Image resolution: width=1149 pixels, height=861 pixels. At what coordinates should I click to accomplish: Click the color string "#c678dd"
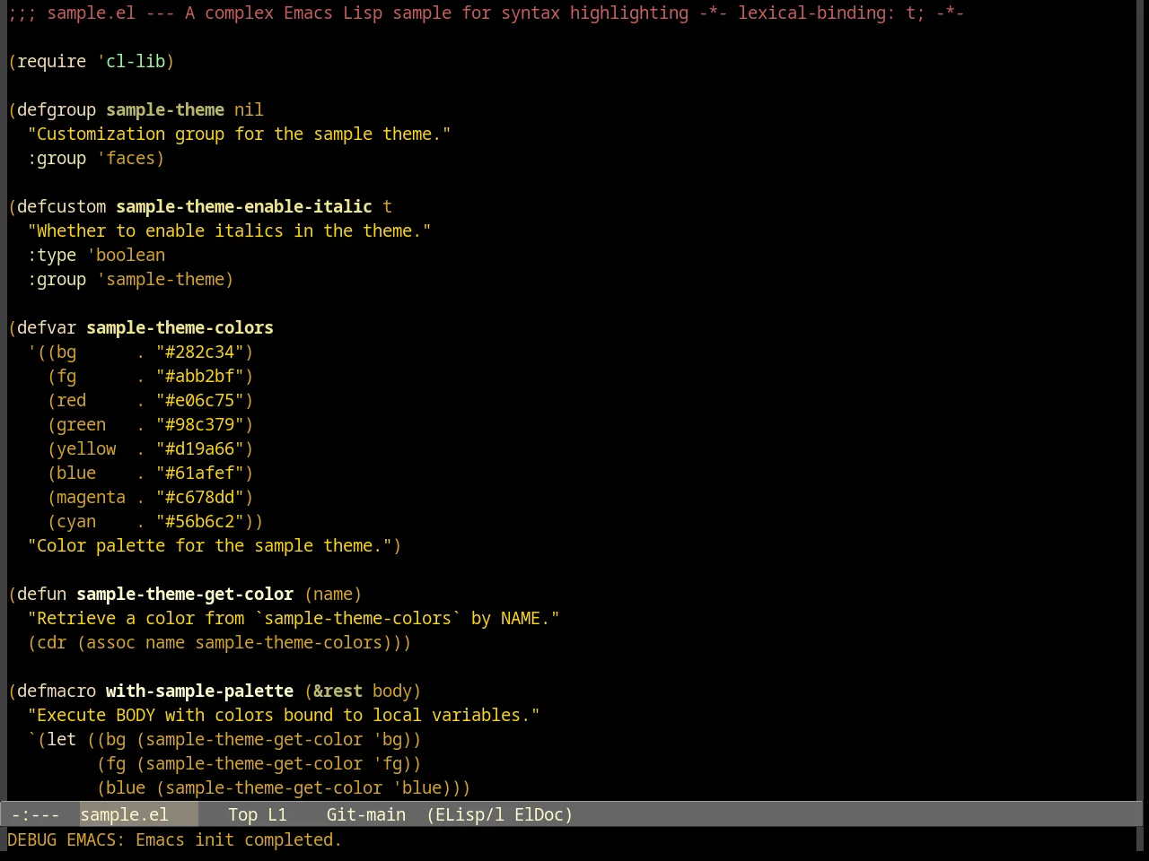[x=200, y=497]
